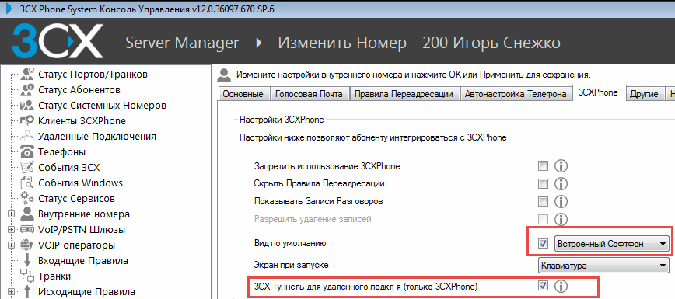Click the Статус Портов/Транков tree icon
The width and height of the screenshot is (675, 299).
[27, 75]
